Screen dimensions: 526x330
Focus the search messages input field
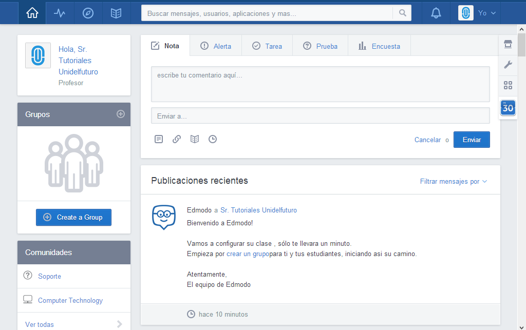(x=267, y=13)
